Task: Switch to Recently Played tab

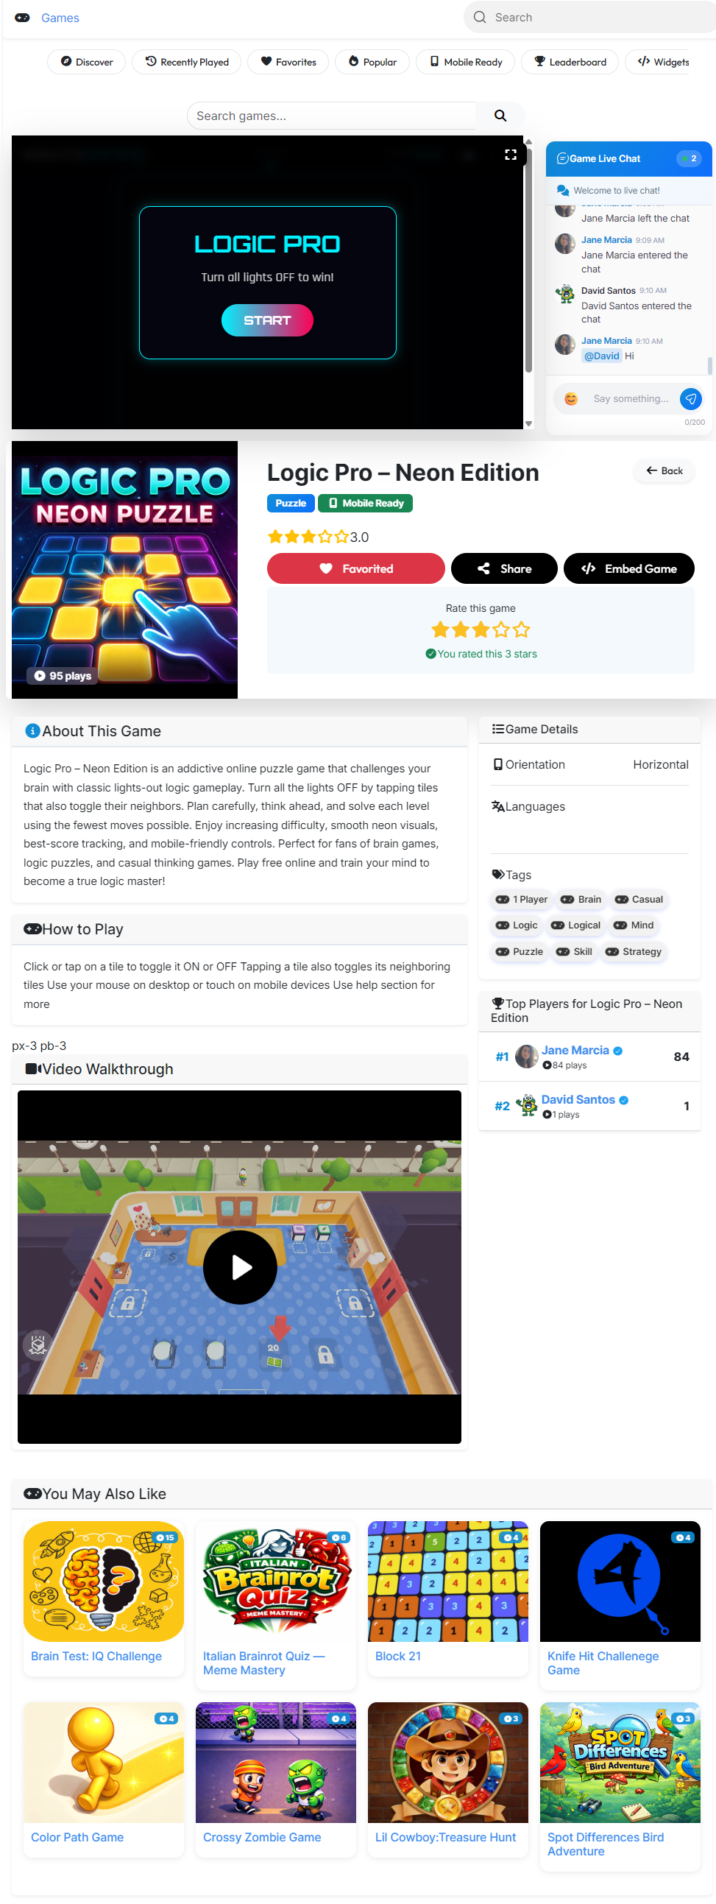Action: tap(186, 62)
